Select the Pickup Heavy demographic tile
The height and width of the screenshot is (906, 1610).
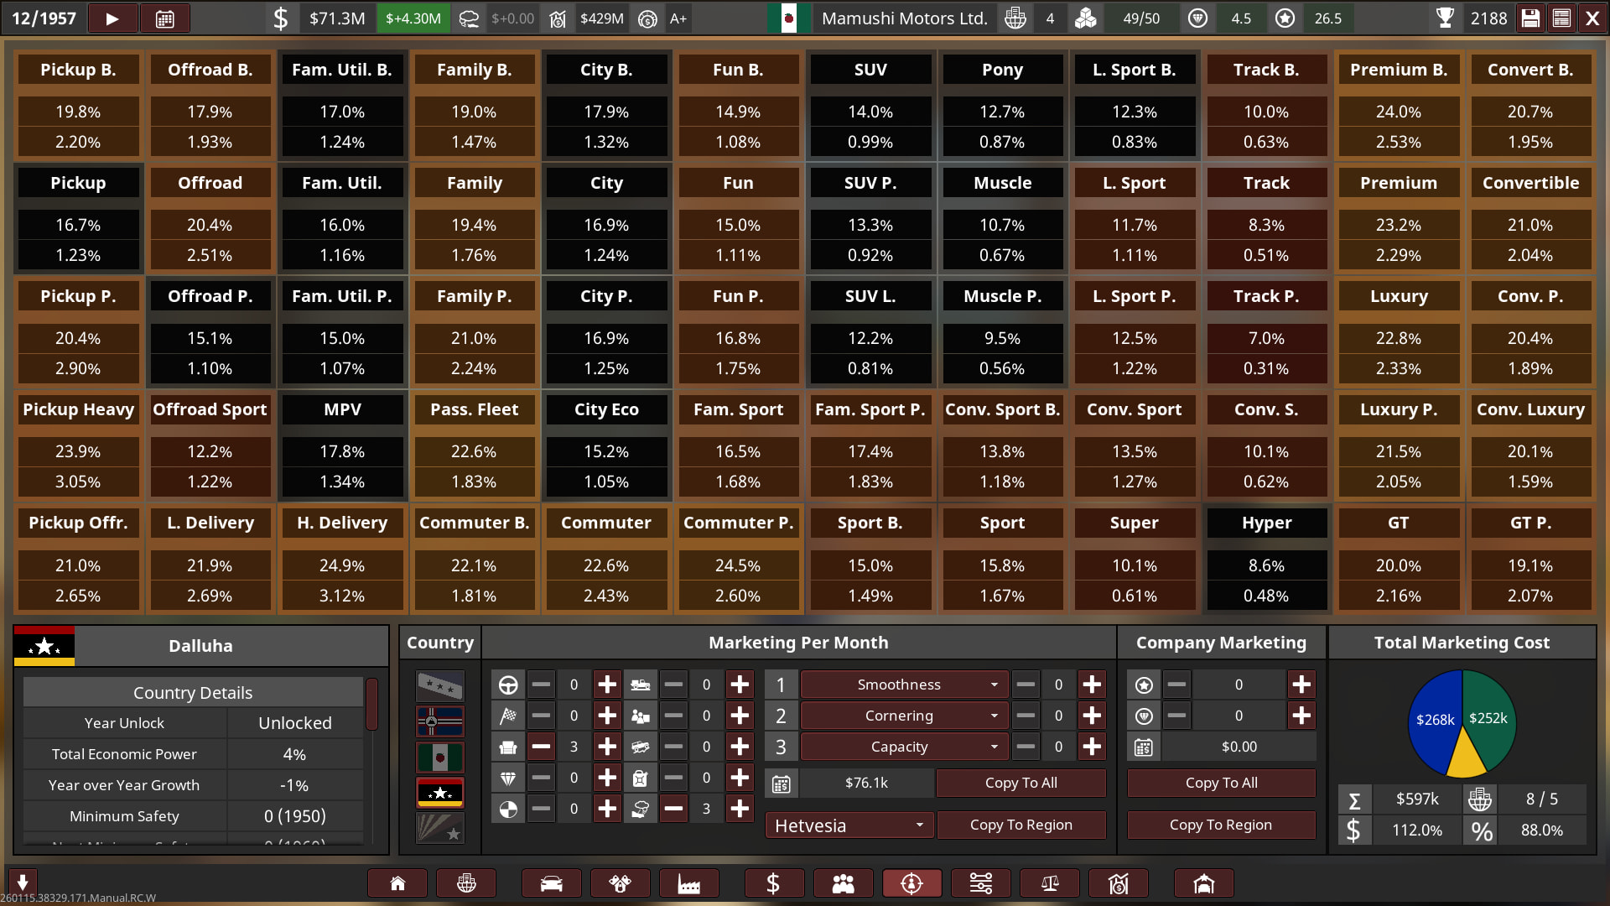(x=78, y=409)
